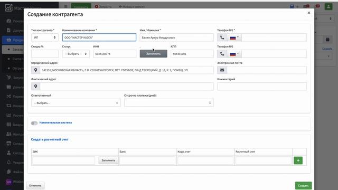
Task: Open the country flag selector for Телефон №2
Action: tap(234, 54)
